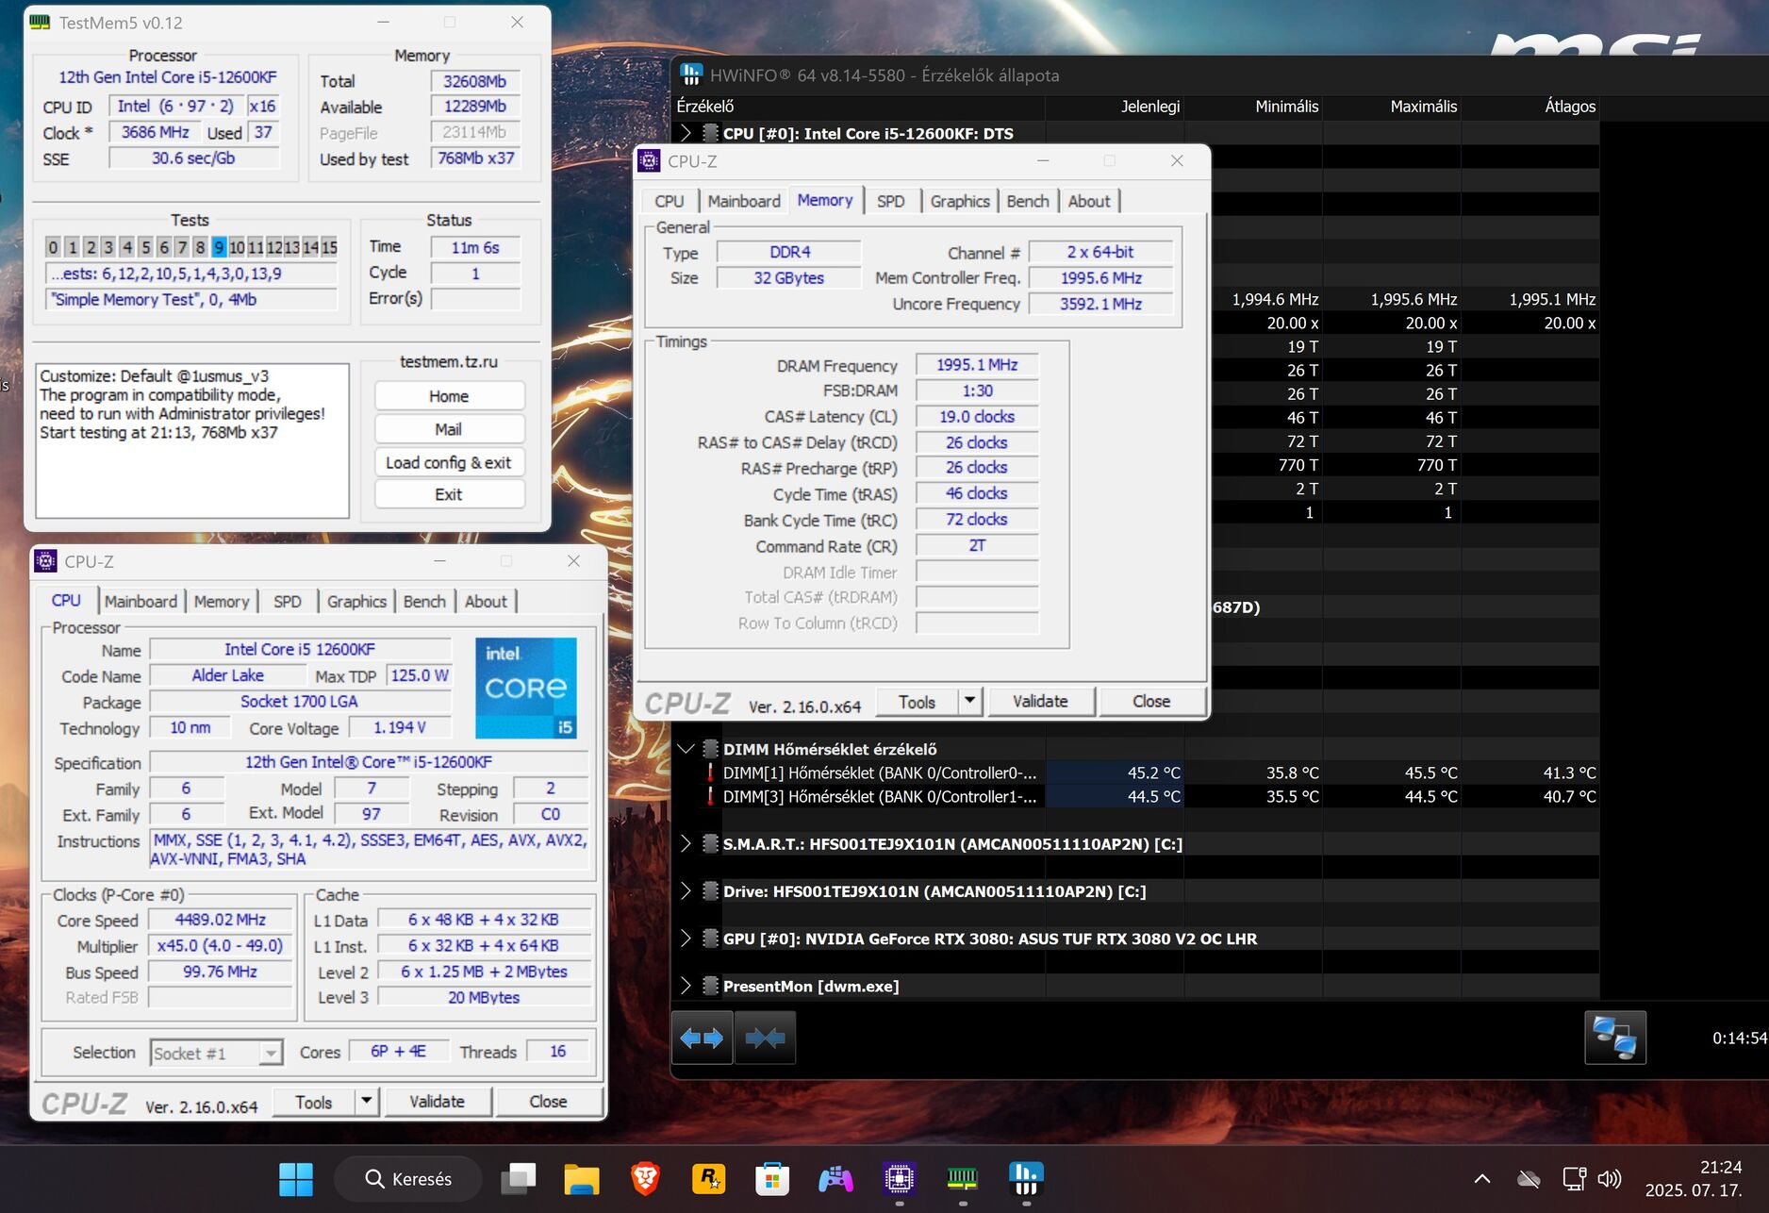Image resolution: width=1769 pixels, height=1213 pixels.
Task: Launch Brave browser from taskbar
Action: (645, 1179)
